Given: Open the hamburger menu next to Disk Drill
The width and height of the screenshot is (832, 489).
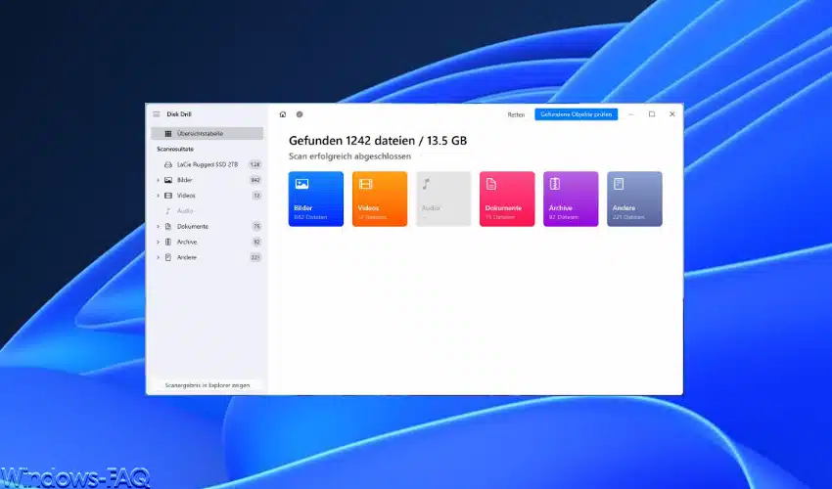Looking at the screenshot, I should point(156,114).
